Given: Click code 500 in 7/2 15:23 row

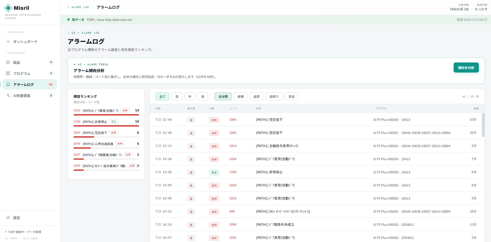Looking at the screenshot, I should pyautogui.click(x=232, y=211).
